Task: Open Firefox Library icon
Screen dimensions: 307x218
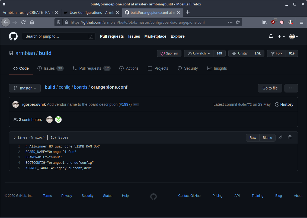Action: (x=264, y=22)
